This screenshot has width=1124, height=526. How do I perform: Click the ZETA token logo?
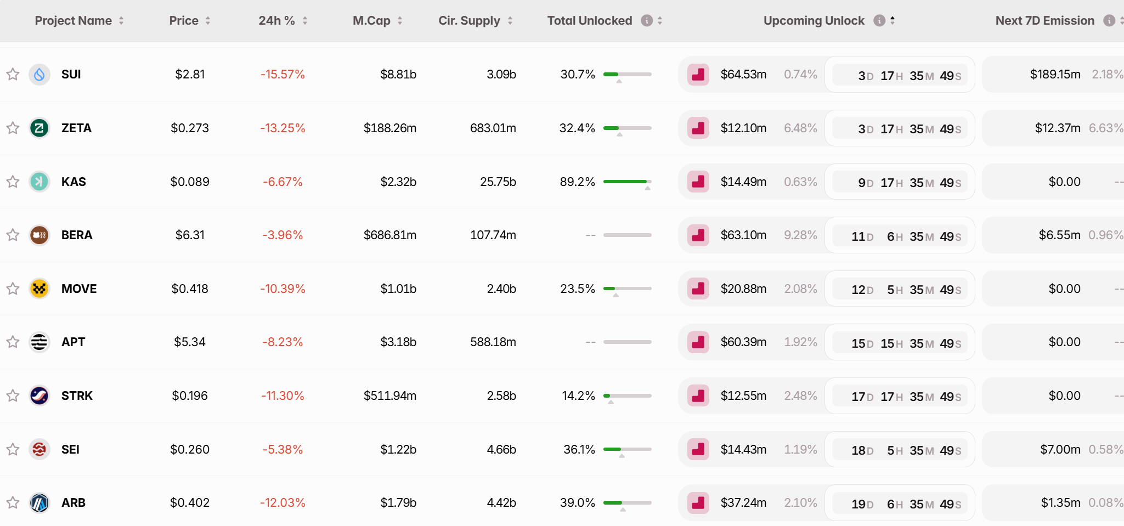(39, 128)
